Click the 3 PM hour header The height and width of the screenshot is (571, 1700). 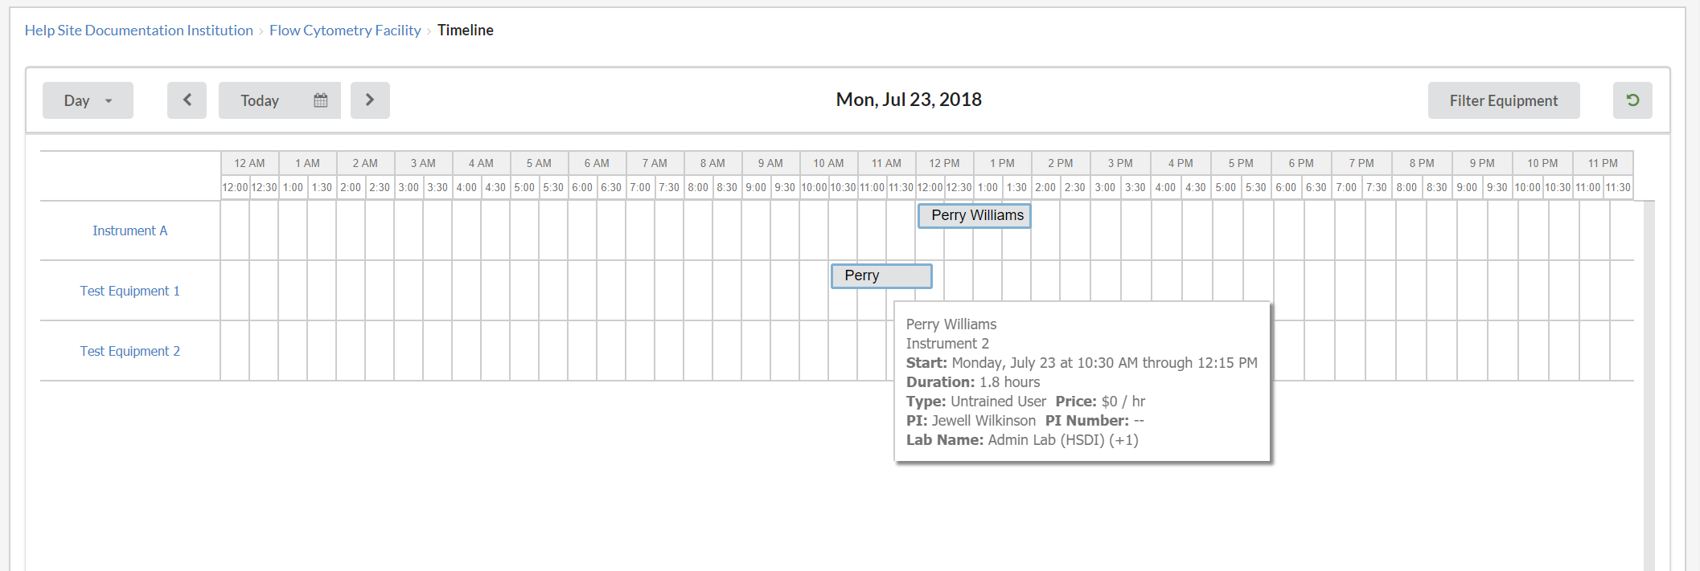[1119, 163]
